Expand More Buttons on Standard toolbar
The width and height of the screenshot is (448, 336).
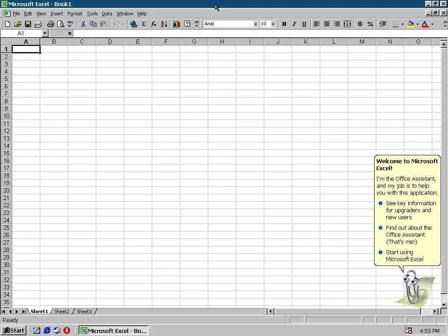pyautogui.click(x=196, y=24)
